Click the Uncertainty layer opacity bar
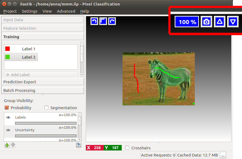Viewport: 242px width, 159px height. (46, 136)
